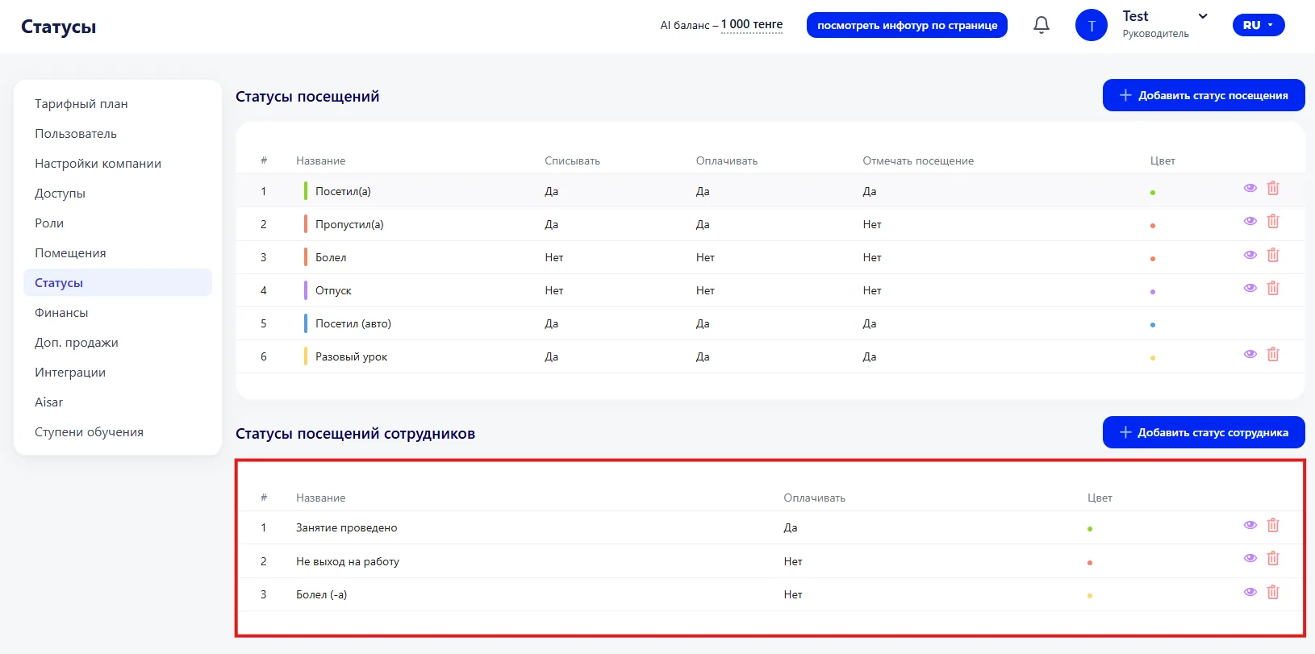Click the Списывать column header
This screenshot has width=1315, height=654.
click(572, 160)
